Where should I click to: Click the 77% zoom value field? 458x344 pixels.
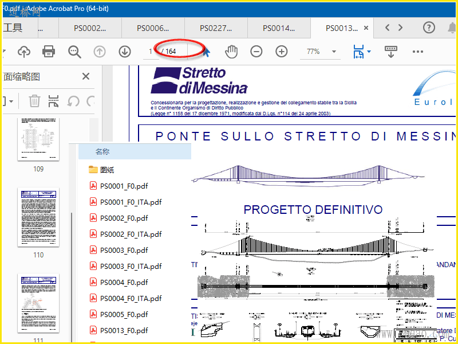313,52
